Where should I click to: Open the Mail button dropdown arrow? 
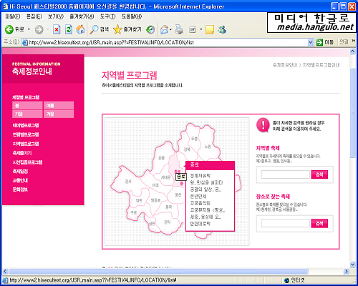[170, 29]
